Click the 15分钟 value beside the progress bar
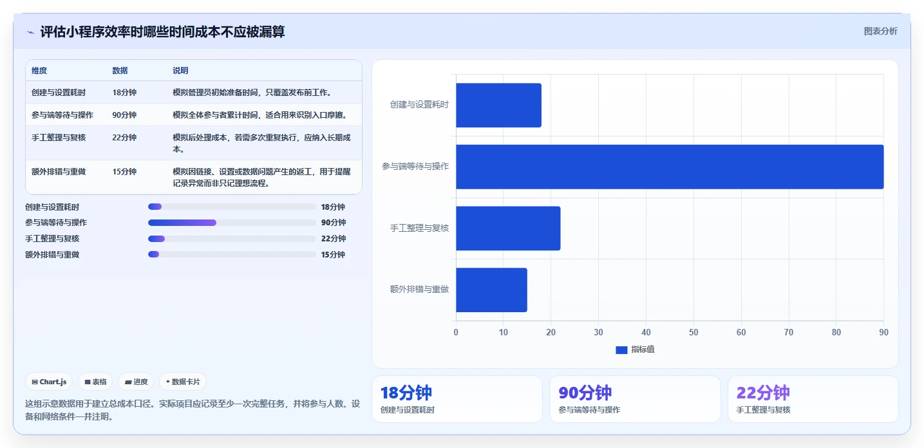The height and width of the screenshot is (448, 924). pos(334,255)
